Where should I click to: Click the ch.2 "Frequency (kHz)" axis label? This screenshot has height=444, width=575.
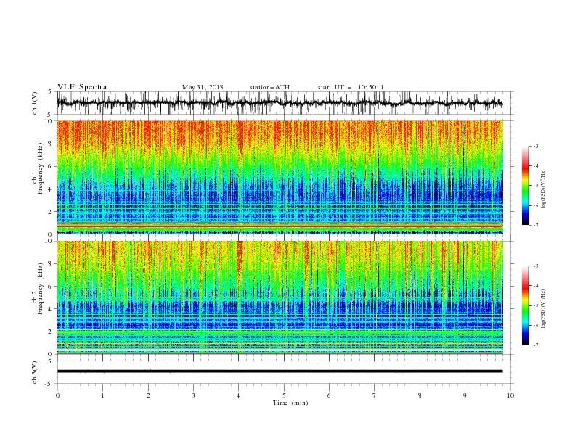40,287
